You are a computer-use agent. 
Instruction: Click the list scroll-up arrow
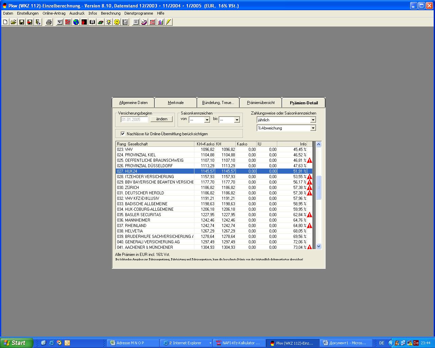318,144
